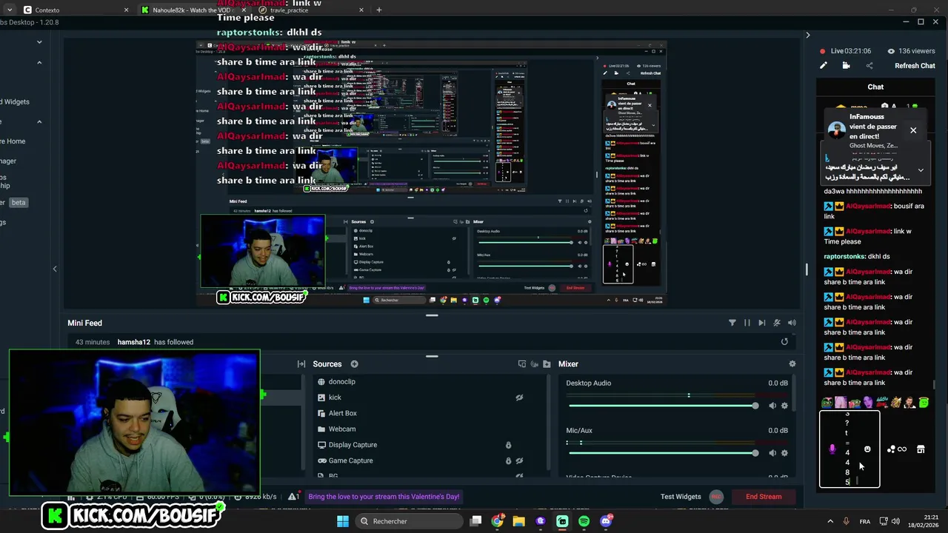
Task: Collapse the sidebar section above Widgets
Action: pyautogui.click(x=39, y=63)
